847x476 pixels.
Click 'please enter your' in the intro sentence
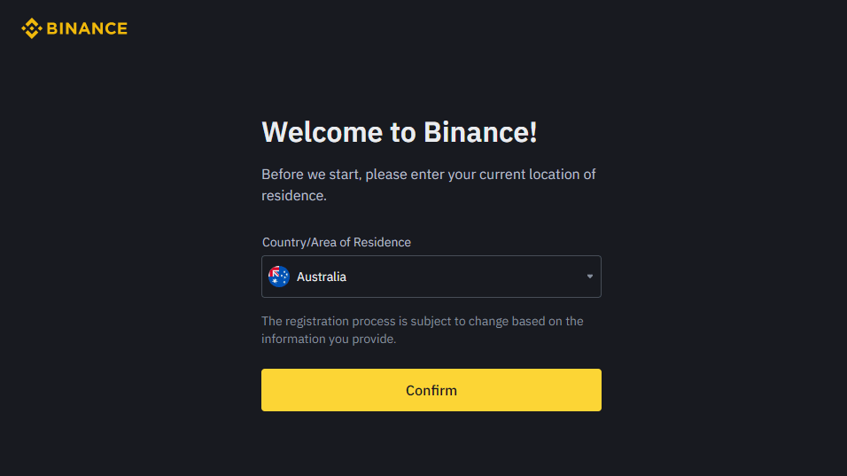(x=420, y=175)
